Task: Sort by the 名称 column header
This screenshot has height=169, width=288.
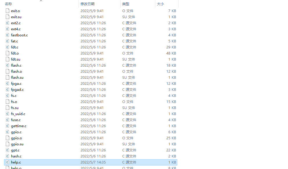Action: 8,4
